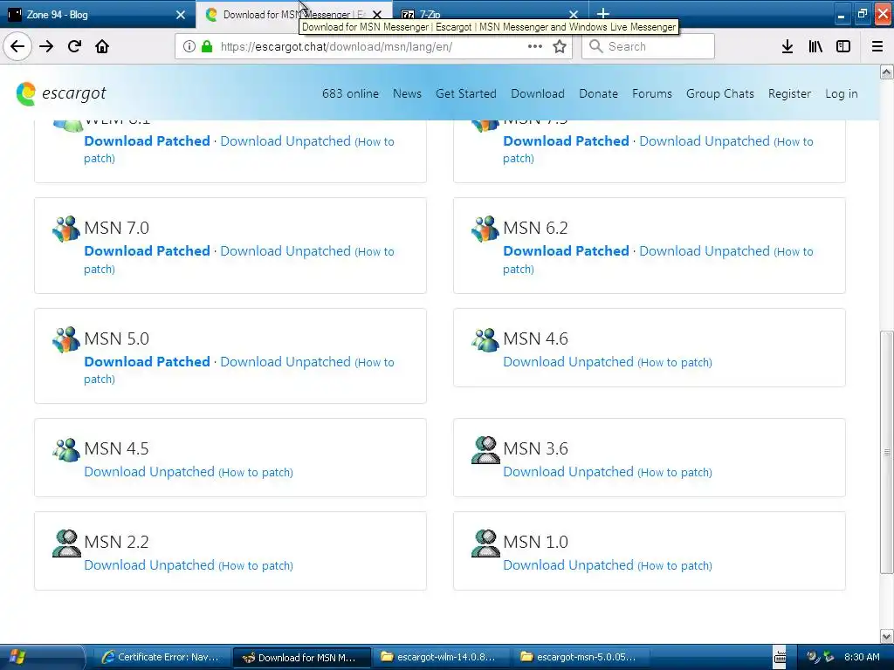Image resolution: width=894 pixels, height=670 pixels.
Task: Download Patched MSN 5.0
Action: [x=147, y=361]
